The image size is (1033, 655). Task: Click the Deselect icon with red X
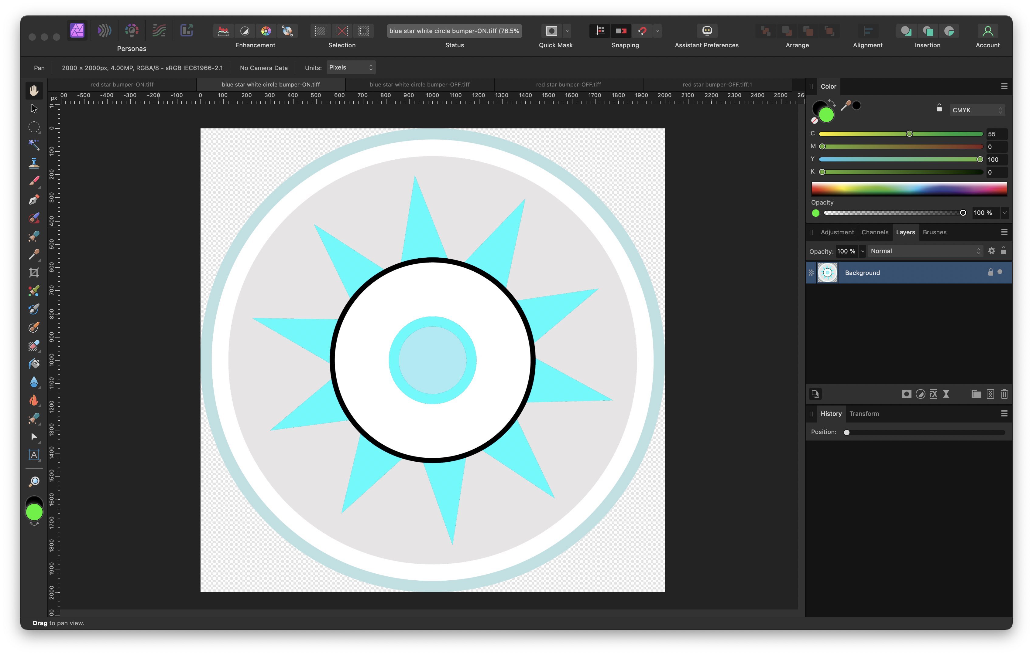(x=342, y=31)
